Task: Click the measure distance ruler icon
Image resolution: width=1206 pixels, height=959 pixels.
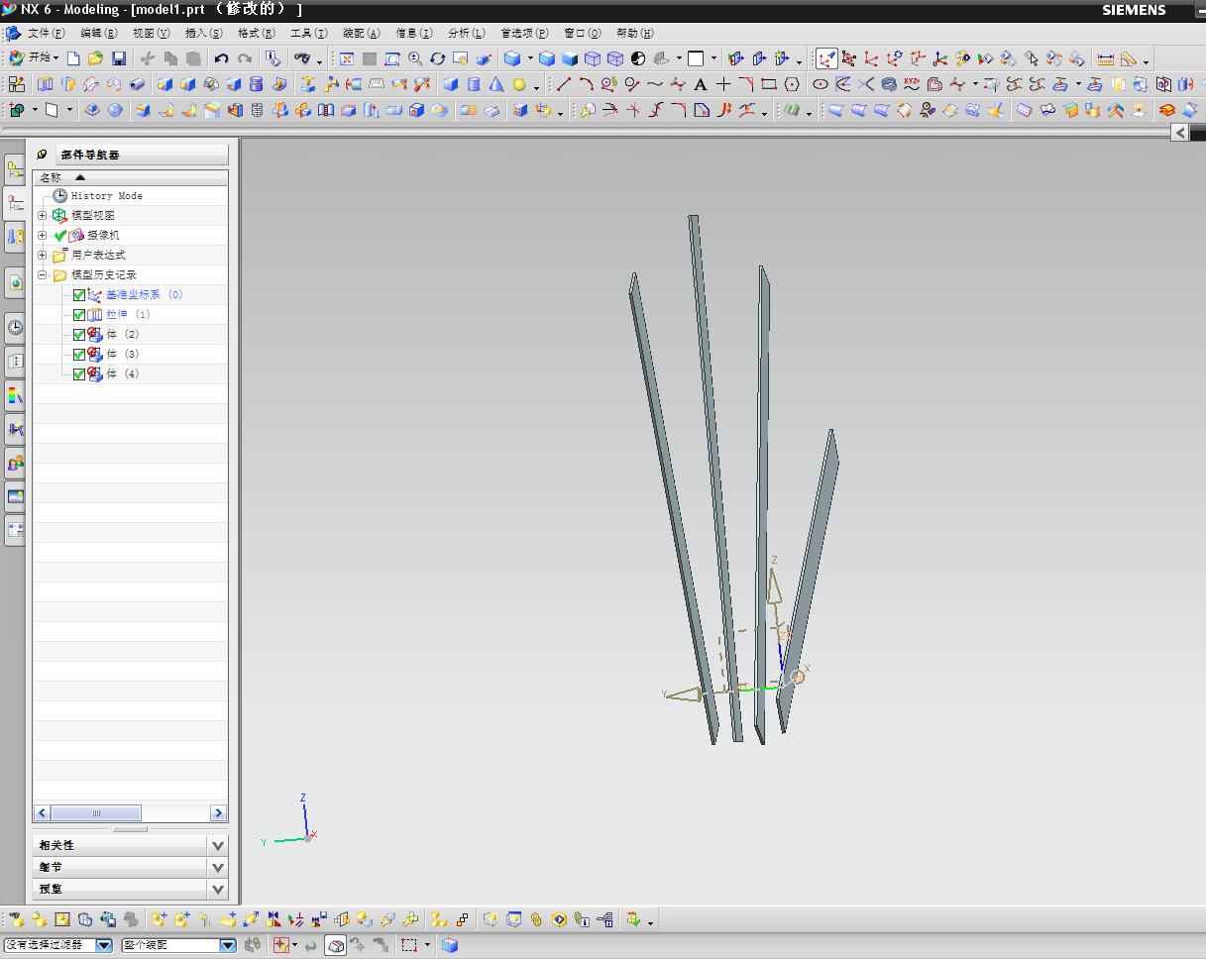Action: coord(1106,58)
